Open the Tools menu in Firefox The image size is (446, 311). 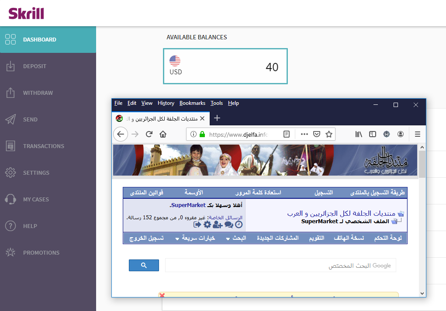(x=217, y=103)
